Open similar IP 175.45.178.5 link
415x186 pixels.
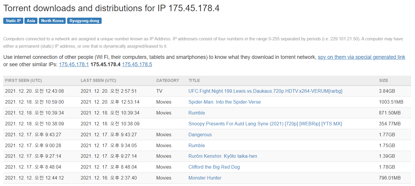137,64
